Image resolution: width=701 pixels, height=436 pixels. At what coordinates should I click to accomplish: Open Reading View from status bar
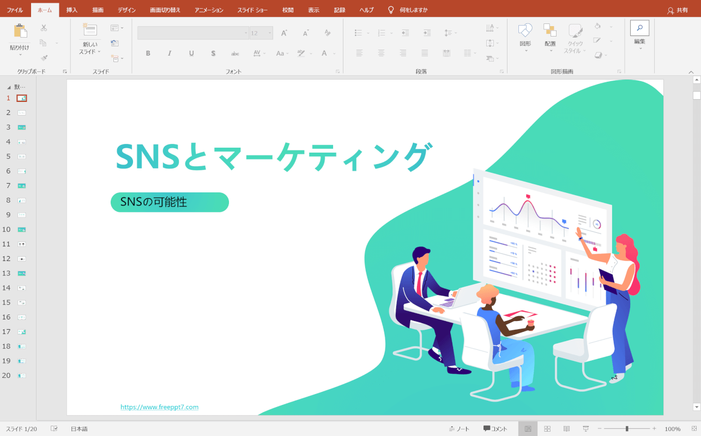[566, 429]
